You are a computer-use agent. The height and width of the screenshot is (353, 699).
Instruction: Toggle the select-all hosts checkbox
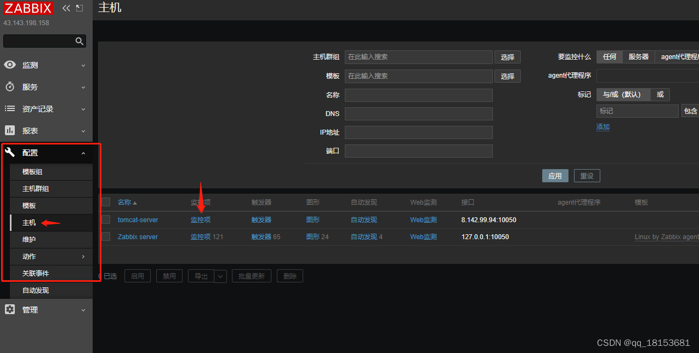[x=106, y=202]
